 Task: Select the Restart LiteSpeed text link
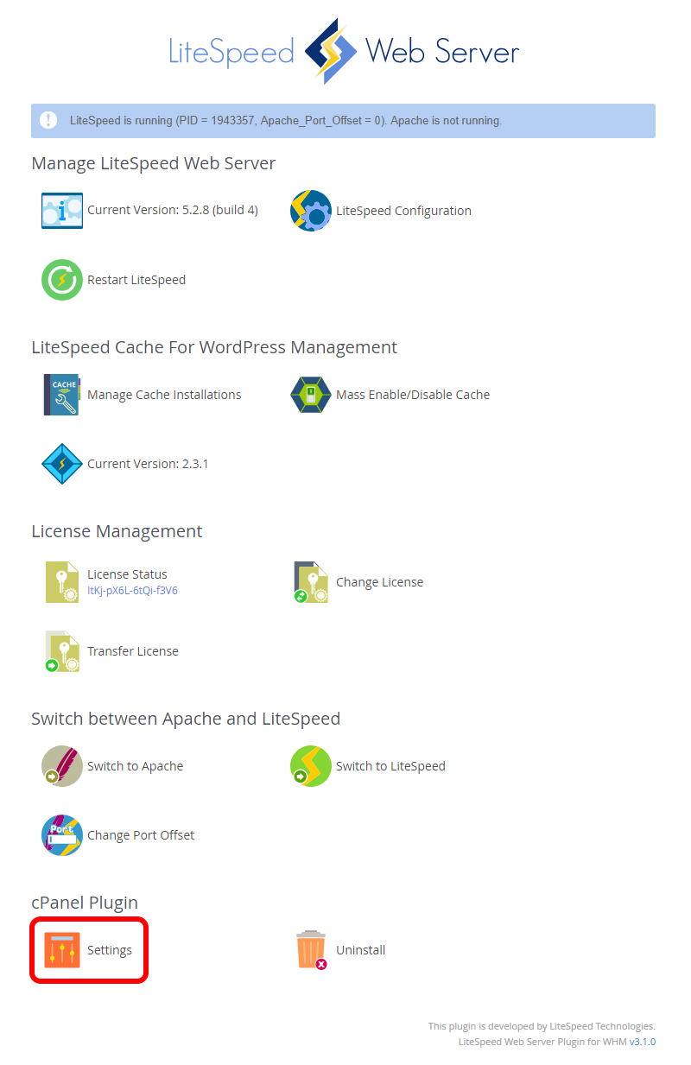136,280
